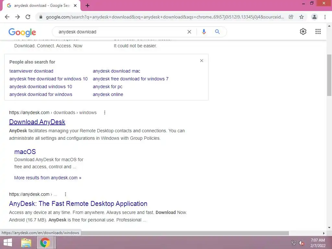Clear the search box with the X

[x=189, y=32]
